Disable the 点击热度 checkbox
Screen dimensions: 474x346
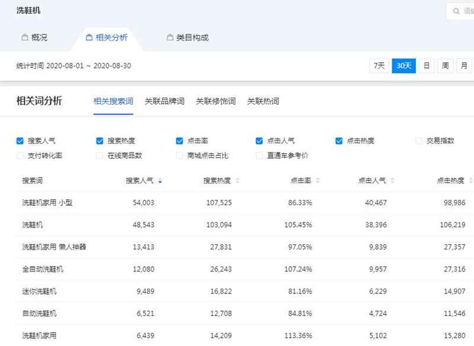pos(338,141)
